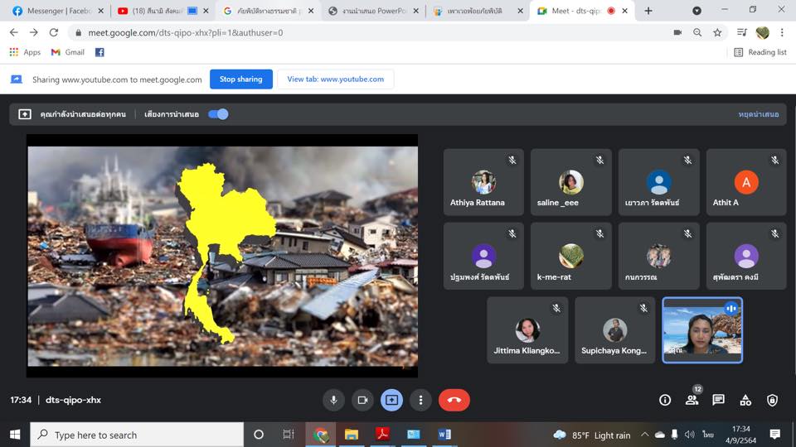Image resolution: width=796 pixels, height=447 pixels.
Task: Open the chat panel icon
Action: point(718,400)
